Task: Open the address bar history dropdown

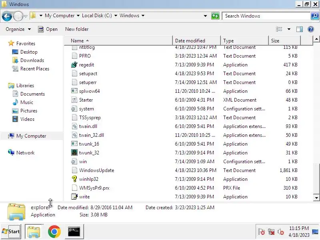Action: pyautogui.click(x=205, y=16)
